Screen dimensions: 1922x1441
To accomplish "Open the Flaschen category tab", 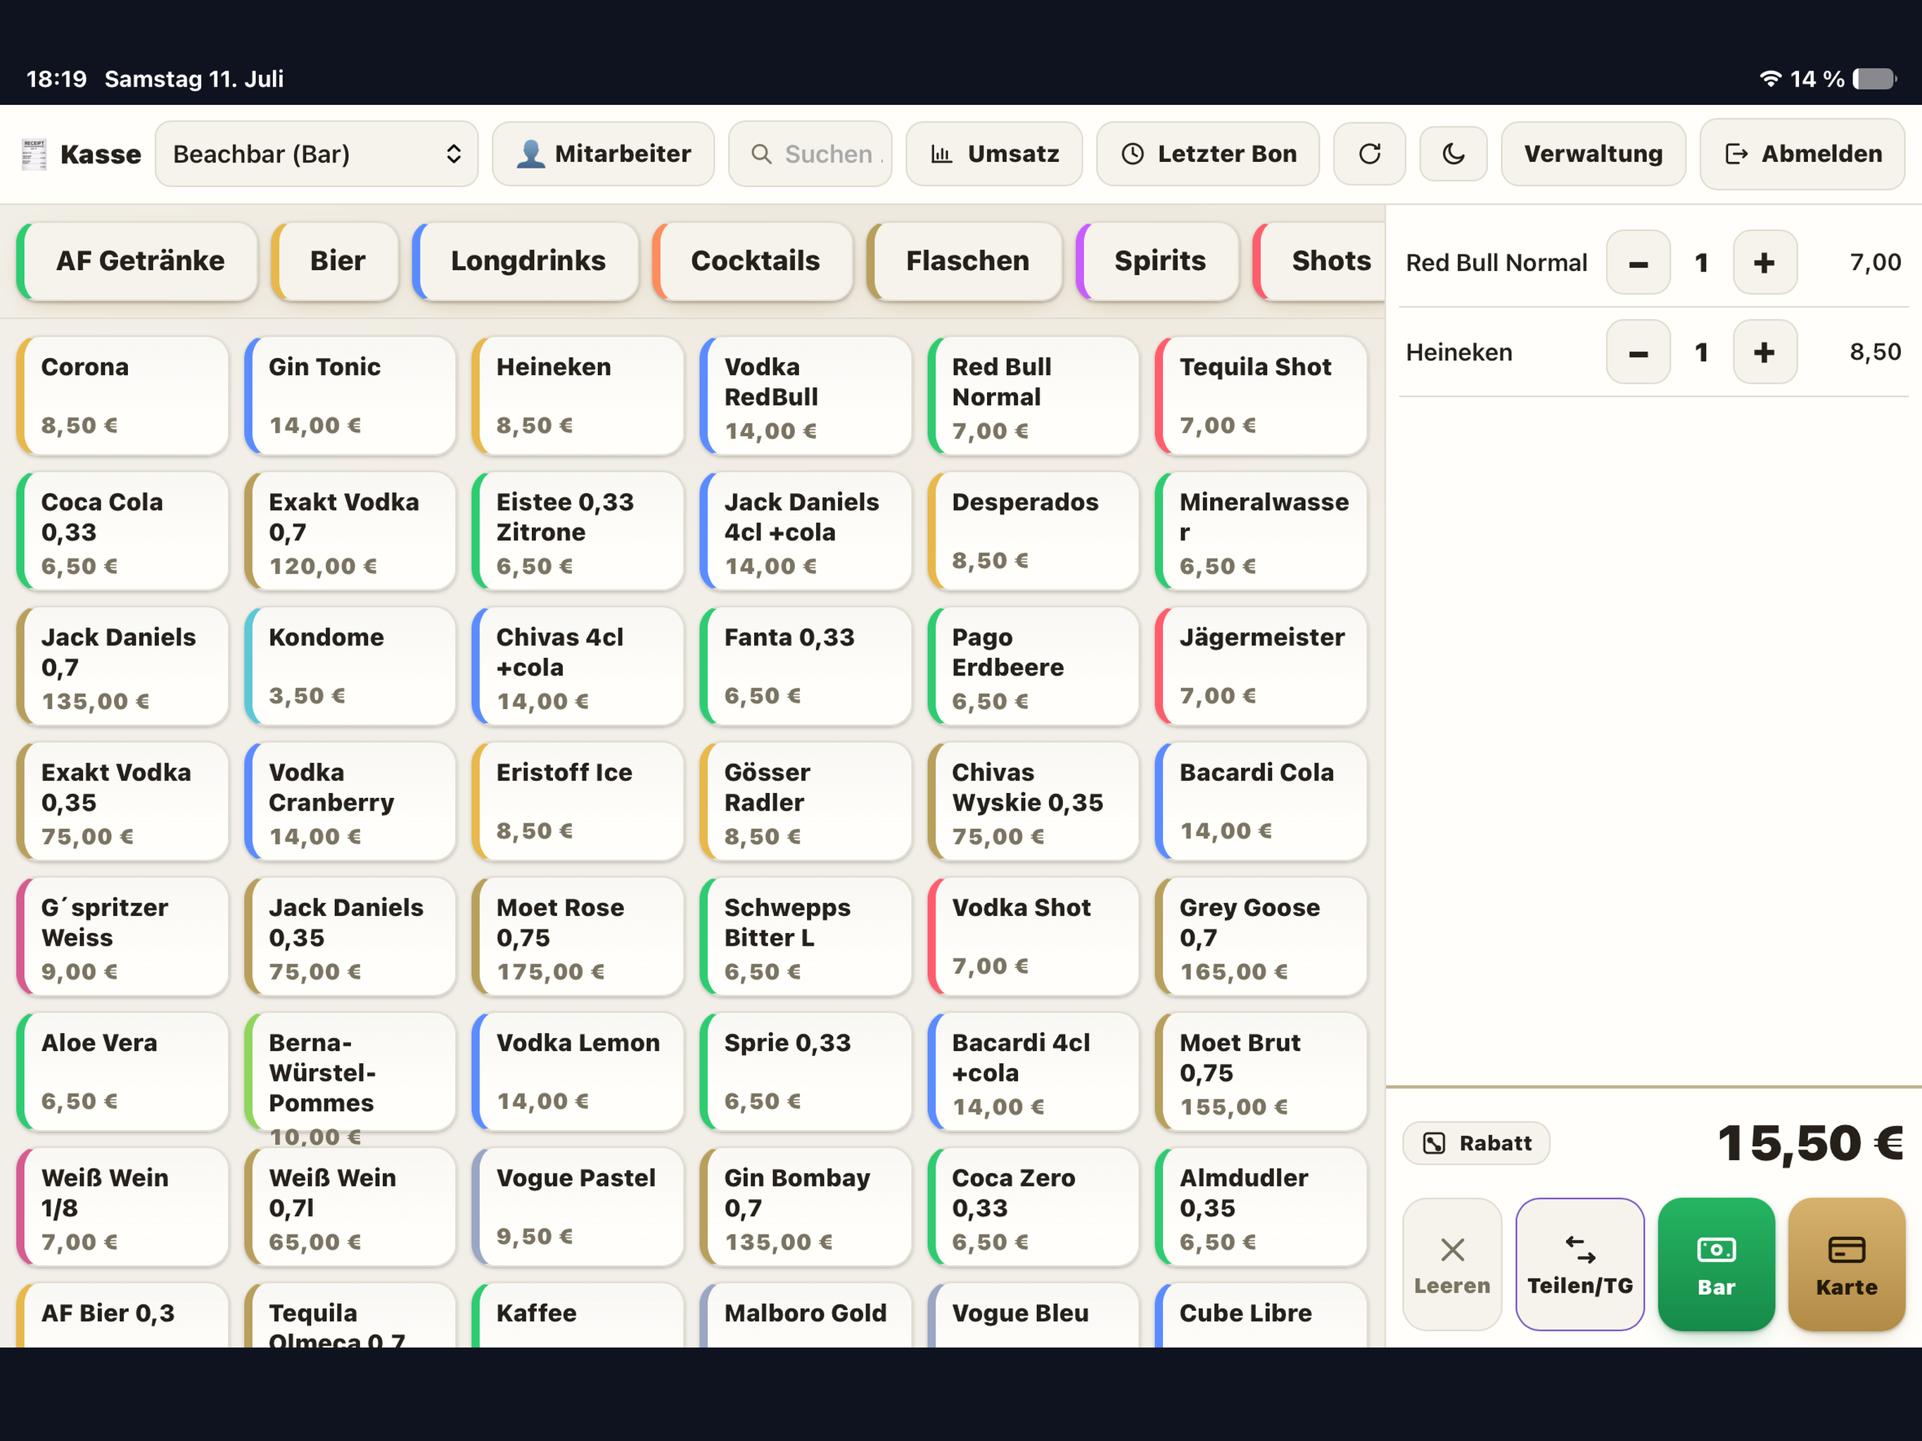I will click(x=965, y=261).
